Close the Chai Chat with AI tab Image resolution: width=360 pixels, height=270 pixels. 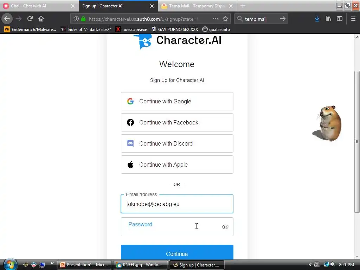pos(72,6)
